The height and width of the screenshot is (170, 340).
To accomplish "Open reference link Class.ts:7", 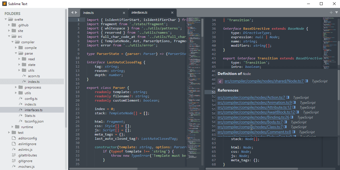I will [250, 127].
